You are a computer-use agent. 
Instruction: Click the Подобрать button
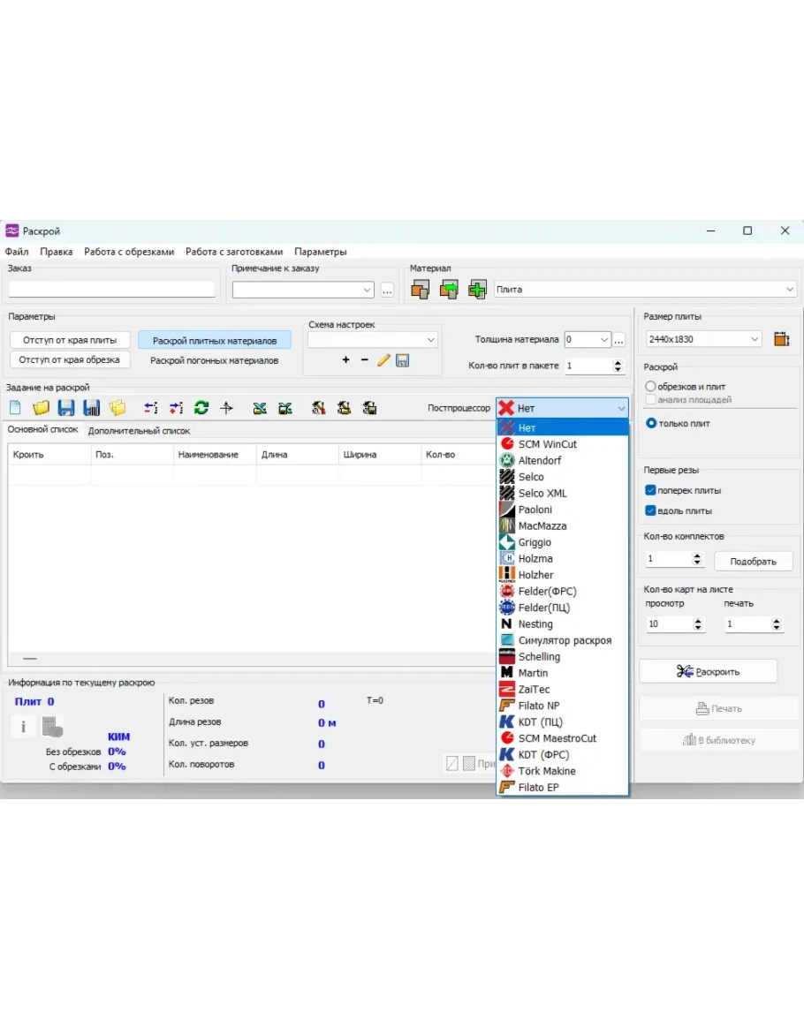pyautogui.click(x=753, y=562)
